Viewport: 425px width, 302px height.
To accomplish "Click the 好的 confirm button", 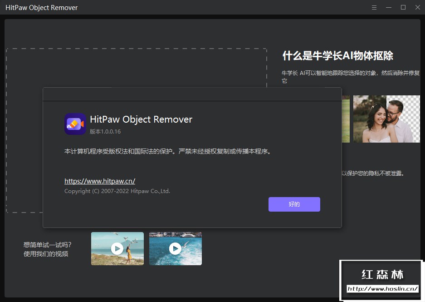I will (x=294, y=204).
